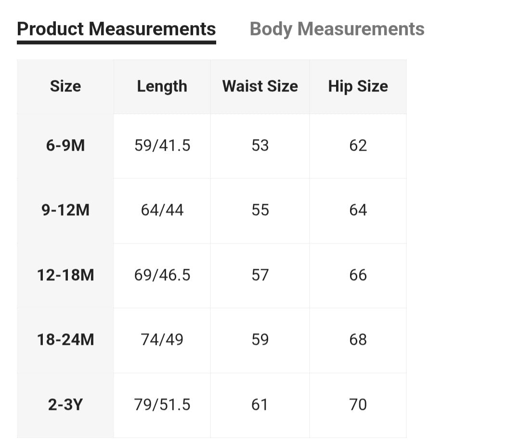This screenshot has height=447, width=520.
Task: Click the Size column header
Action: coord(65,86)
